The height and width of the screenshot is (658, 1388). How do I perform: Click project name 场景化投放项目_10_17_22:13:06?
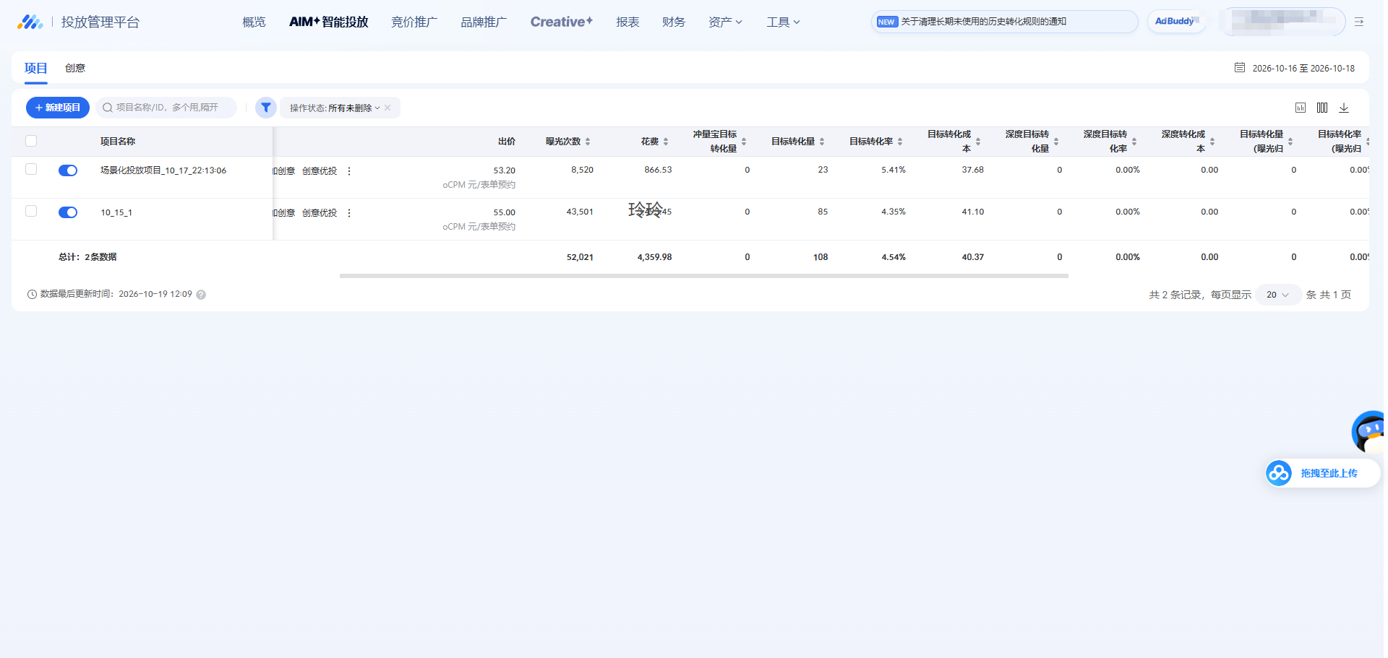point(163,170)
